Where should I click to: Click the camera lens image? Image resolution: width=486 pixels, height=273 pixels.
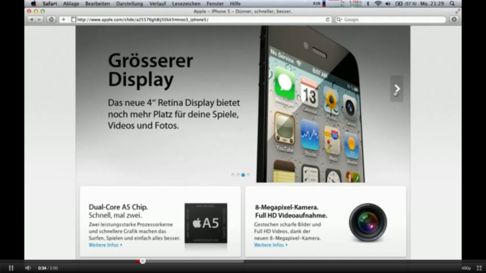point(368,223)
